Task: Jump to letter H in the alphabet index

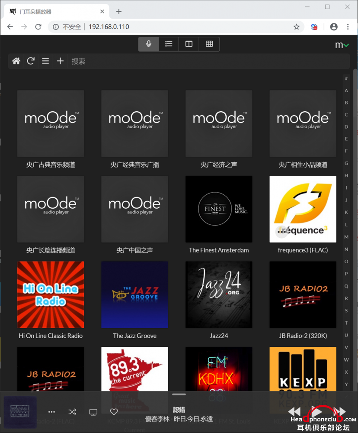Action: pos(346,175)
